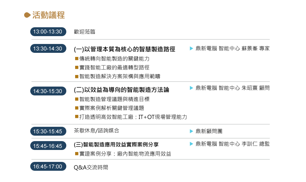The image size is (306, 182).
Task: Select the 13:00-13:30 time badge
Action: click(48, 32)
